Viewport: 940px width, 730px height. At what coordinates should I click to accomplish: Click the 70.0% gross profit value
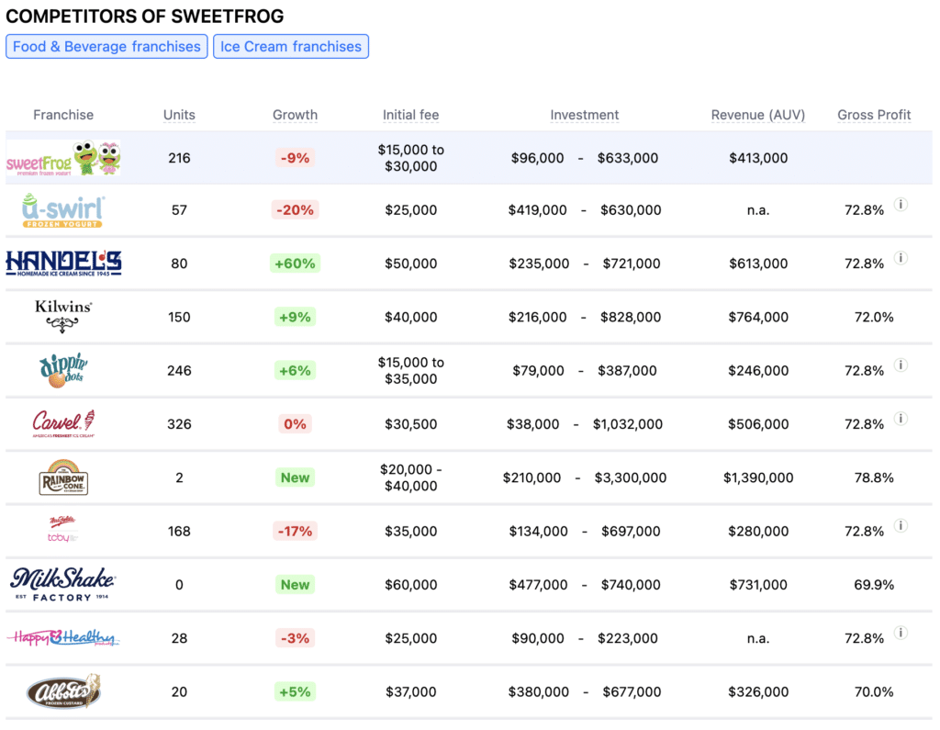[x=874, y=691]
